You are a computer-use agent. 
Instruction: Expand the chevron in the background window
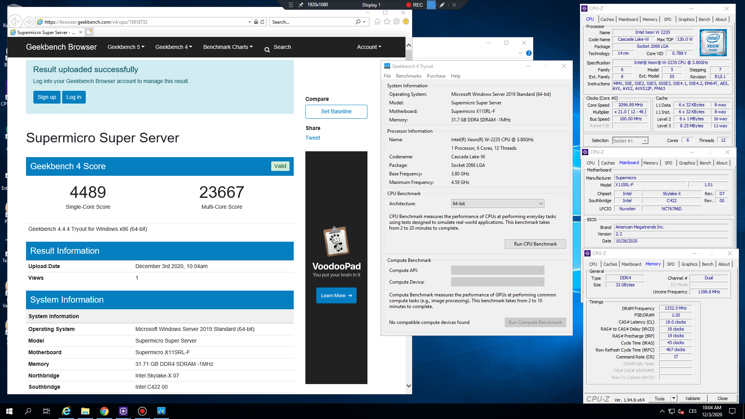tap(520, 53)
